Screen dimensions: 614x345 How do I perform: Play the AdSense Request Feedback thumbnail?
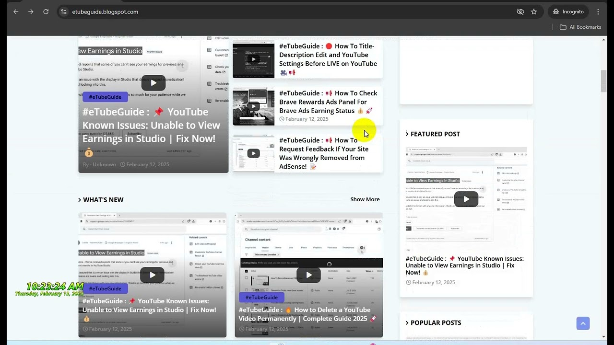(x=253, y=153)
